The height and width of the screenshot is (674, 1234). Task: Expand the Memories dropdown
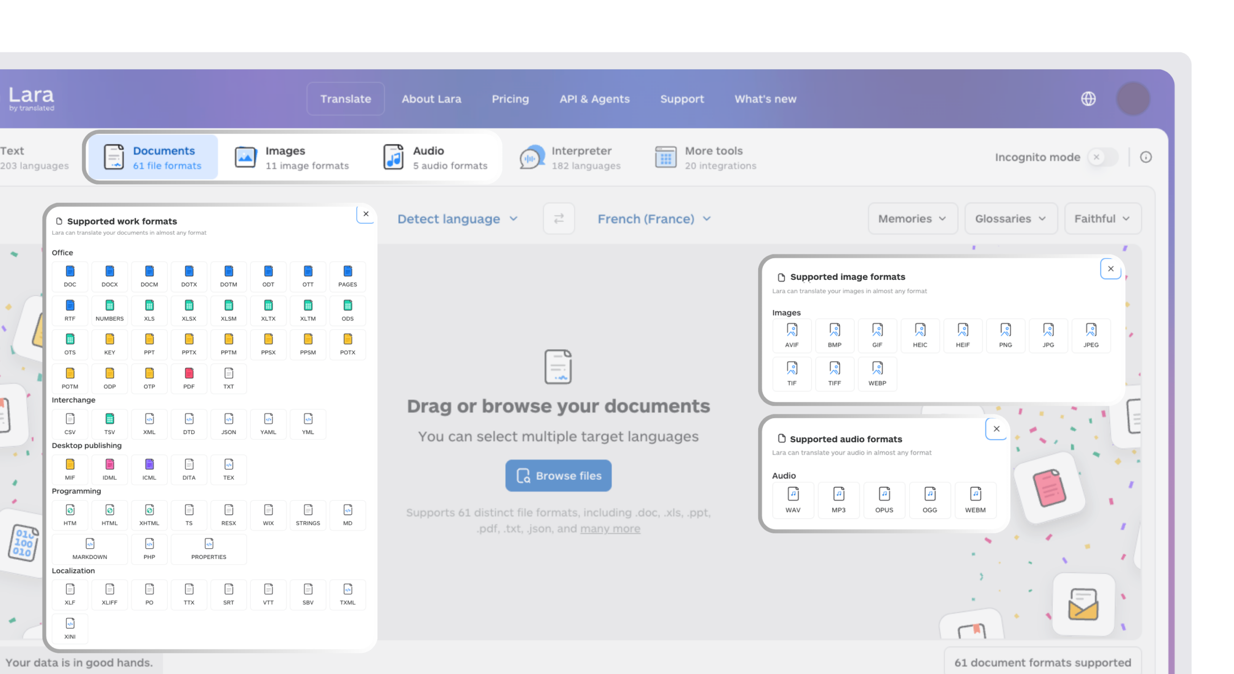click(912, 219)
